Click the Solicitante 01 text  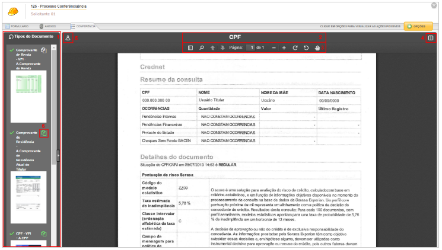pyautogui.click(x=43, y=14)
